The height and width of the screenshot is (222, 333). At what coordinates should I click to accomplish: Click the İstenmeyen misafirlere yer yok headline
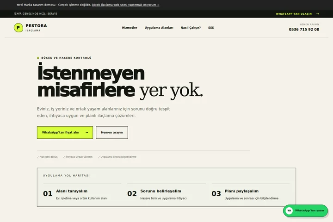click(x=120, y=82)
